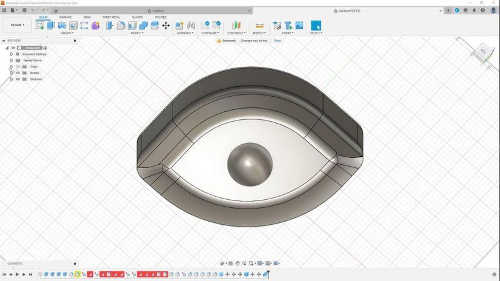Select the Shell tool

[x=132, y=26]
